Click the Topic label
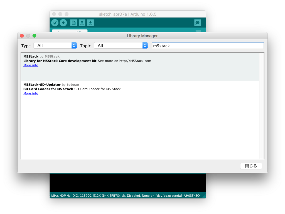This screenshot has height=214, width=285. click(85, 46)
